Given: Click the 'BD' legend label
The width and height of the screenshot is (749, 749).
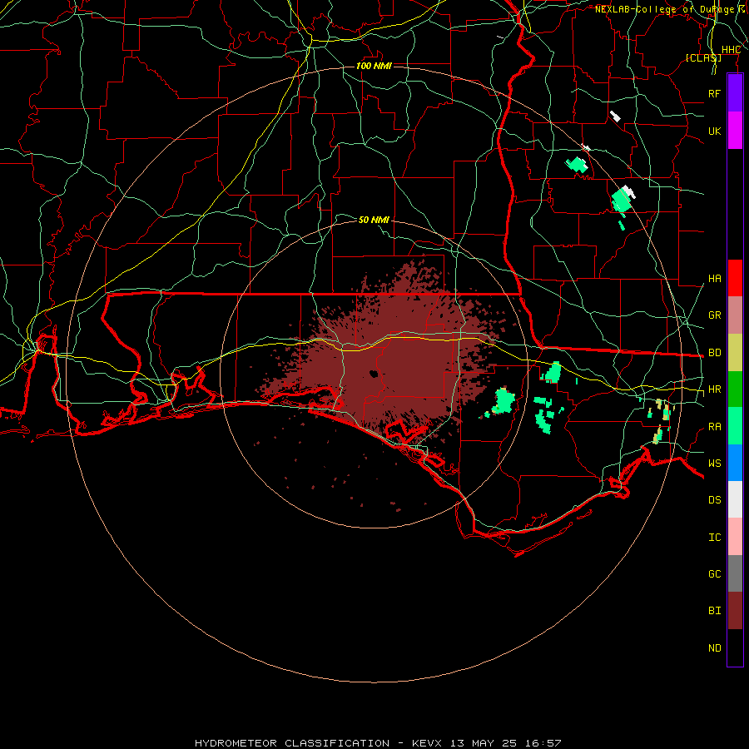Looking at the screenshot, I should [714, 353].
